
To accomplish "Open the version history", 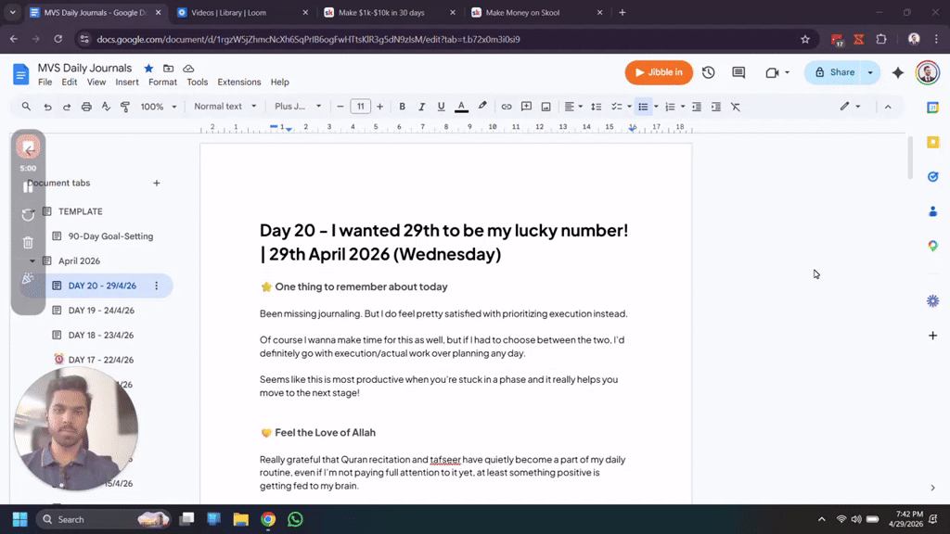I will [708, 72].
